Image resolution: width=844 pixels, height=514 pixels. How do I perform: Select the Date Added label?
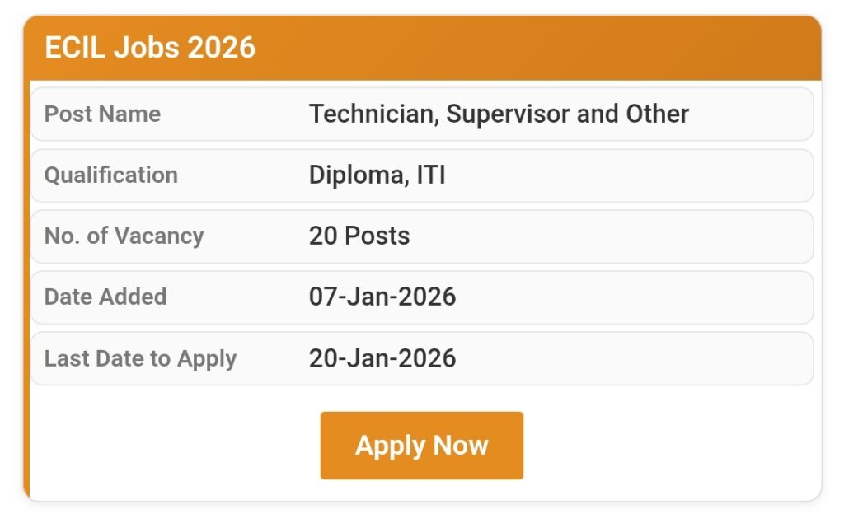coord(105,297)
